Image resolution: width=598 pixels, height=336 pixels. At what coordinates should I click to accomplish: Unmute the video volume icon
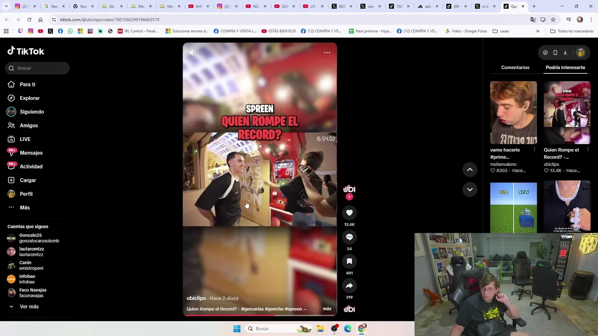(192, 53)
